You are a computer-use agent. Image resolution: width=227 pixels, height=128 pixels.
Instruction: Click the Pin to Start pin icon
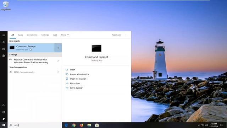[x=67, y=83]
